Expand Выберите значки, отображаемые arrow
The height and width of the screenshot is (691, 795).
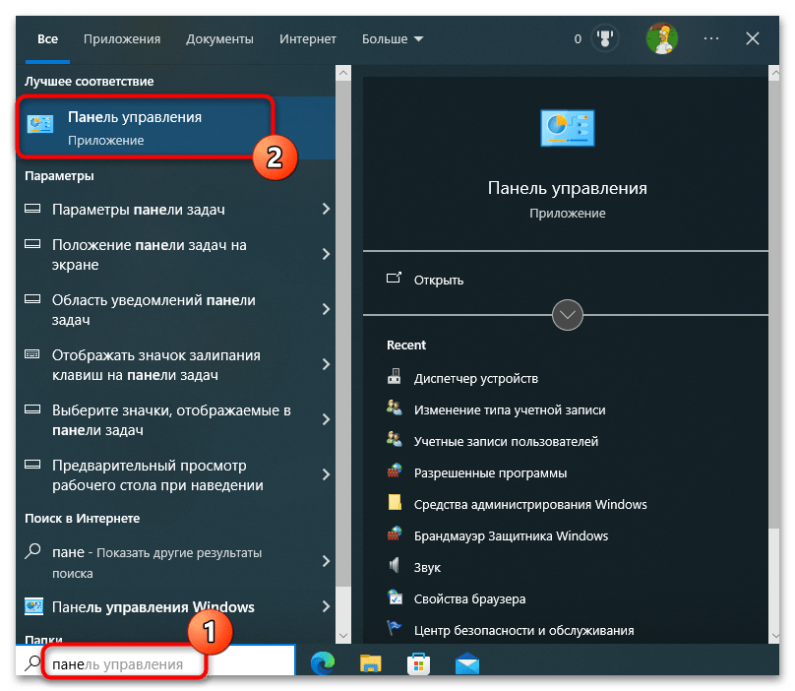326,419
